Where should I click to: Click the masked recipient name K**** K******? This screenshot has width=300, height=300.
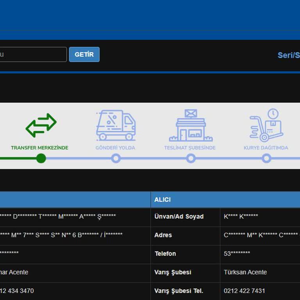tap(241, 216)
